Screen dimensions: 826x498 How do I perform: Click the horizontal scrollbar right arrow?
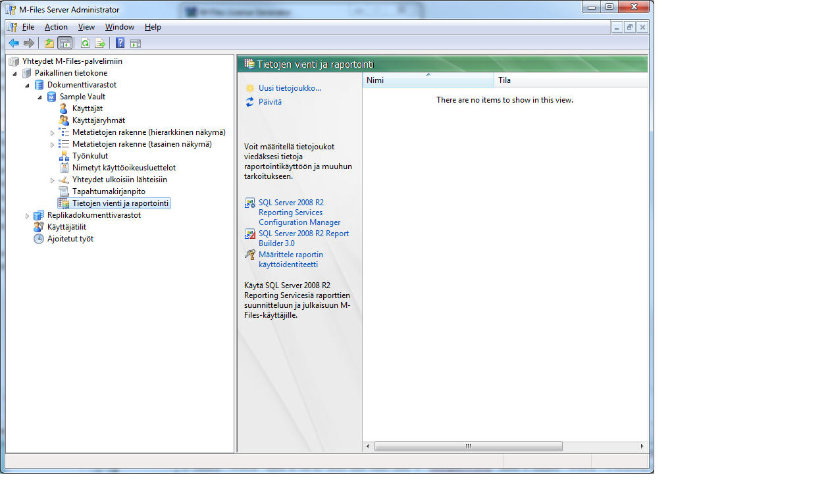pos(642,446)
